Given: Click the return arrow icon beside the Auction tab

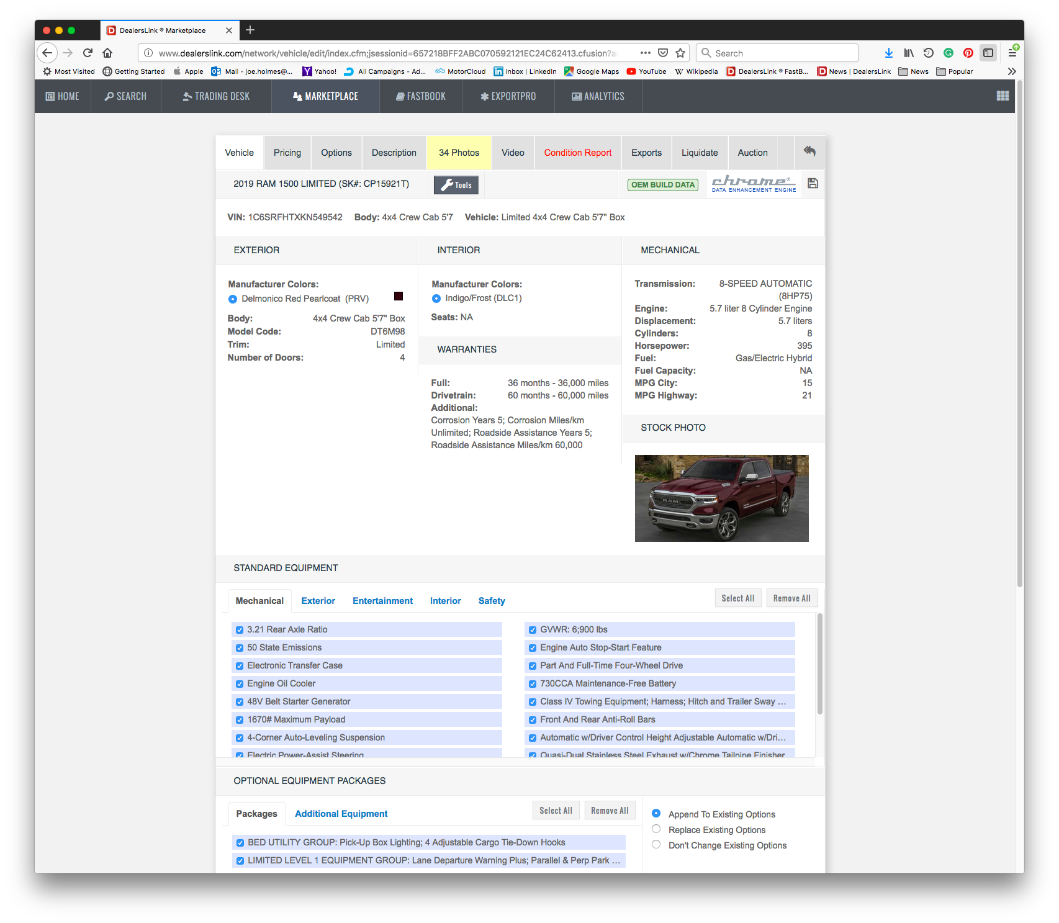Looking at the screenshot, I should tap(809, 151).
